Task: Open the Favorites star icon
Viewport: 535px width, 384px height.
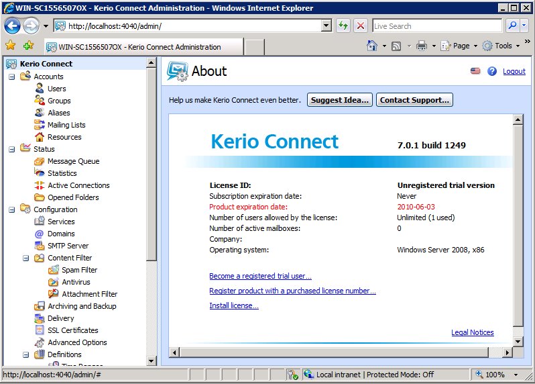Action: pos(11,45)
